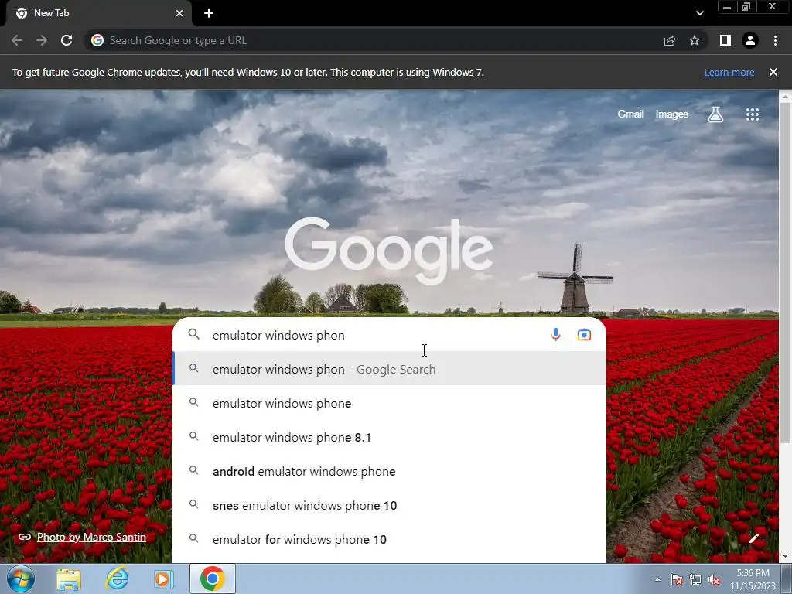792x594 pixels.
Task: Open the Chrome profile avatar
Action: point(750,40)
